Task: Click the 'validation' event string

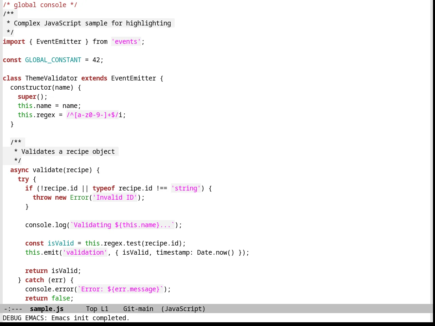Action: point(85,252)
